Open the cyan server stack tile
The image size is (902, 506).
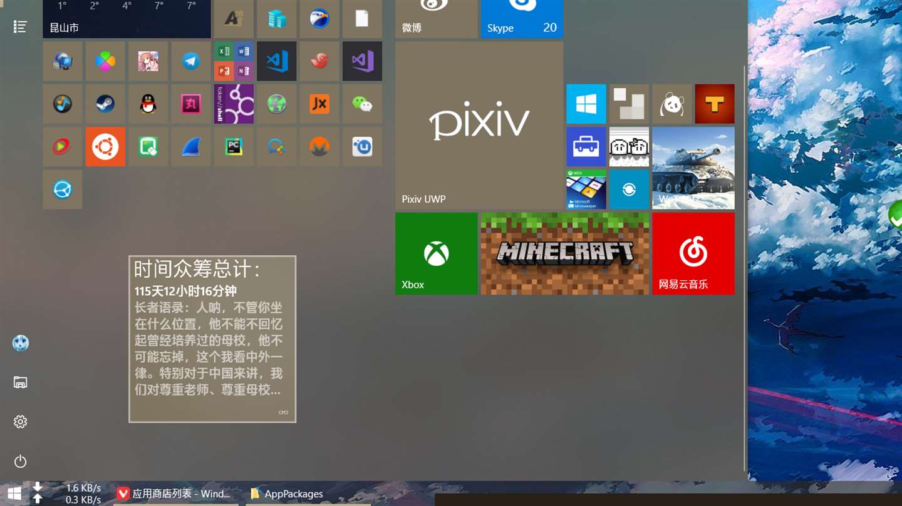[276, 19]
